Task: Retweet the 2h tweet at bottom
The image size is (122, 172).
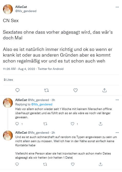Action: (45, 164)
